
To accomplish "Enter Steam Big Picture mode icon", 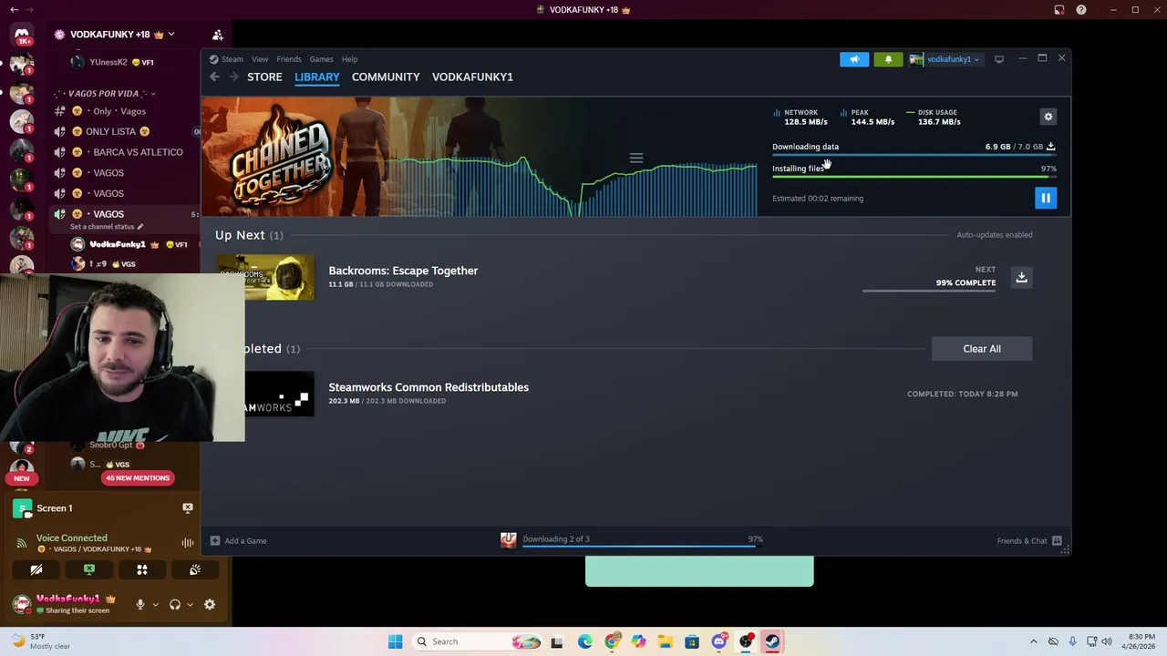I will click(x=999, y=59).
